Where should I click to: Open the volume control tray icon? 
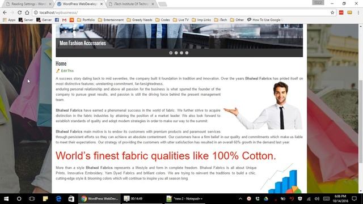coord(317,199)
